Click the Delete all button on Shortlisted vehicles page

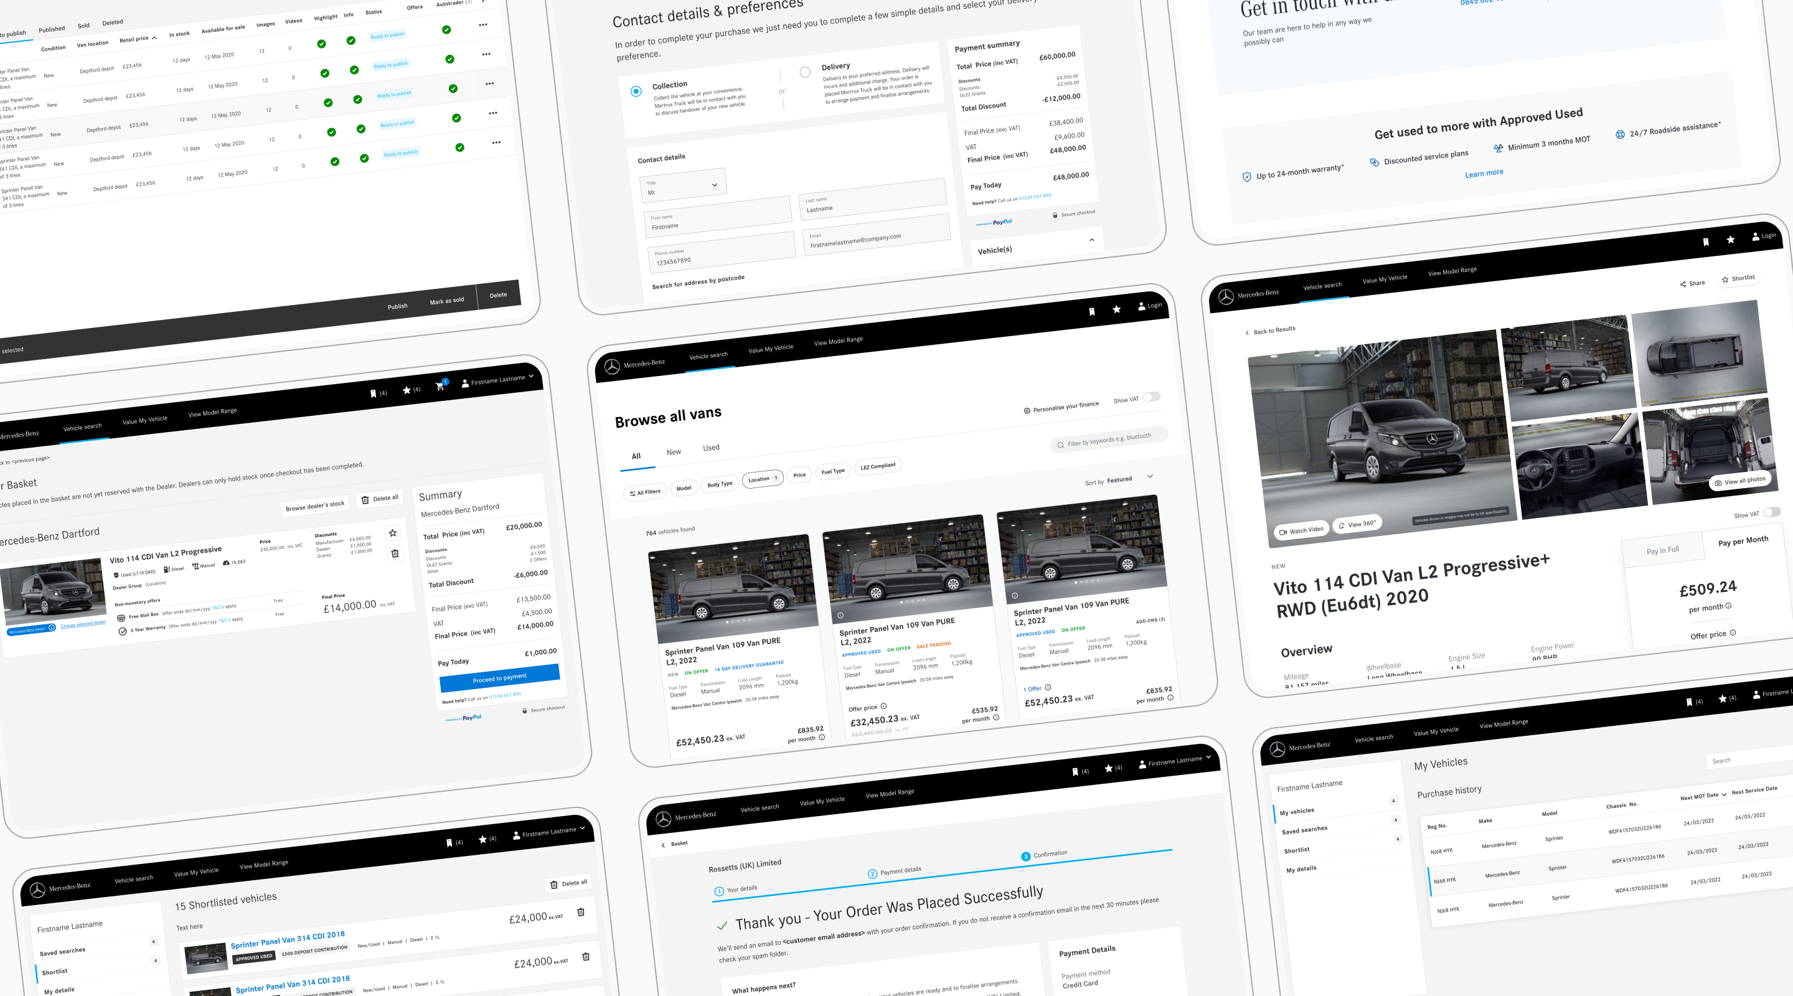tap(568, 883)
